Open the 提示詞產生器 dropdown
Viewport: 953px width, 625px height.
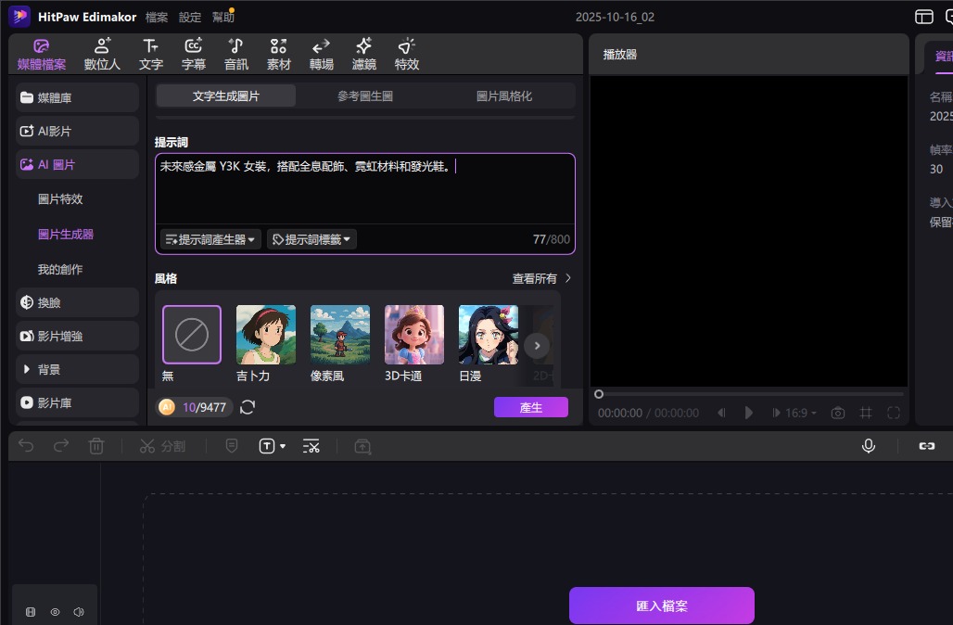tap(210, 239)
